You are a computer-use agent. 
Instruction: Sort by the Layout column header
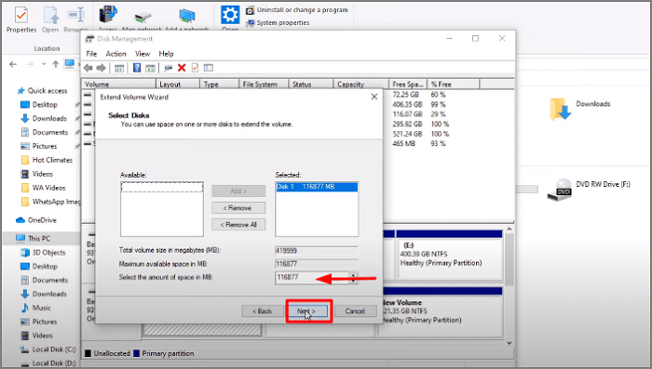(178, 85)
